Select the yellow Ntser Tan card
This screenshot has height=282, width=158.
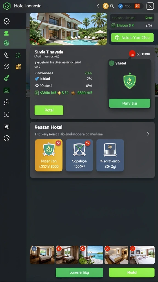click(49, 155)
